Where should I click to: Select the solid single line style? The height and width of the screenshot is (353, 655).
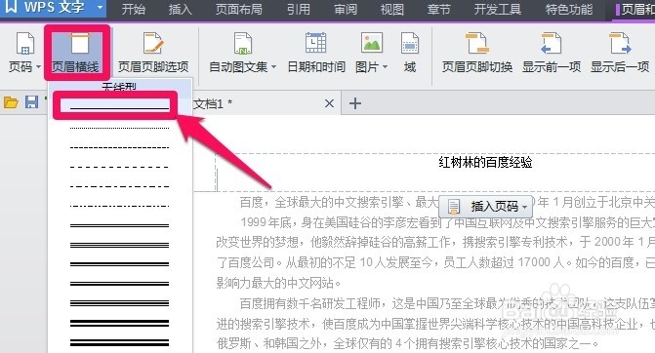pos(119,107)
